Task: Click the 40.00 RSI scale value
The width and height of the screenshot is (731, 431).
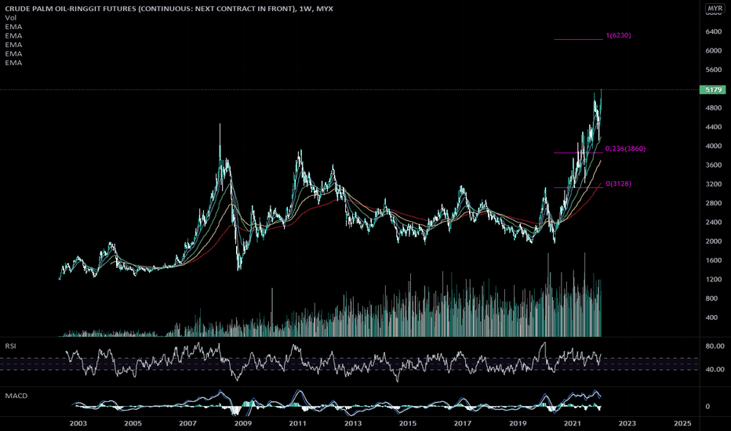Action: (x=715, y=370)
